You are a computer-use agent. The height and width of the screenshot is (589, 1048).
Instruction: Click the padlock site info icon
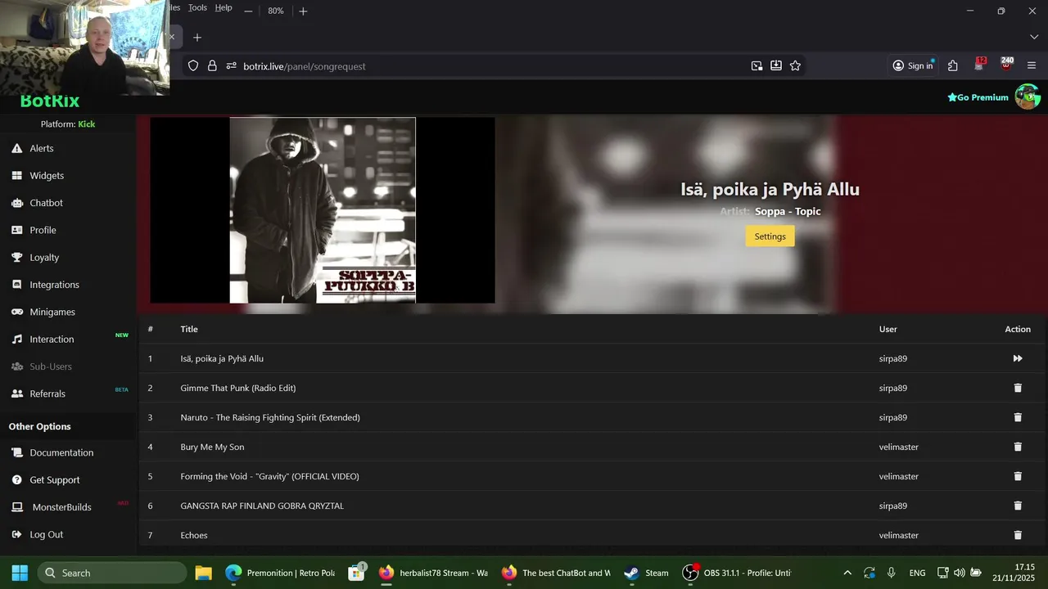(212, 66)
